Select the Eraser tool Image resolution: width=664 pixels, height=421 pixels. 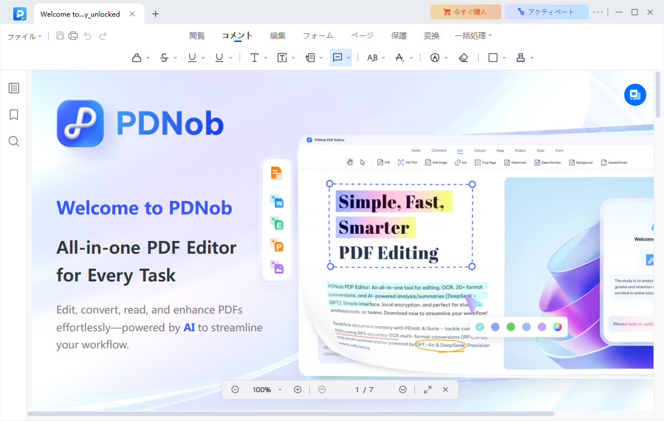click(x=464, y=58)
